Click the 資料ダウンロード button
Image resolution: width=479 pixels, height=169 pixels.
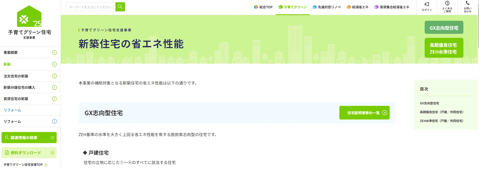pos(29,153)
